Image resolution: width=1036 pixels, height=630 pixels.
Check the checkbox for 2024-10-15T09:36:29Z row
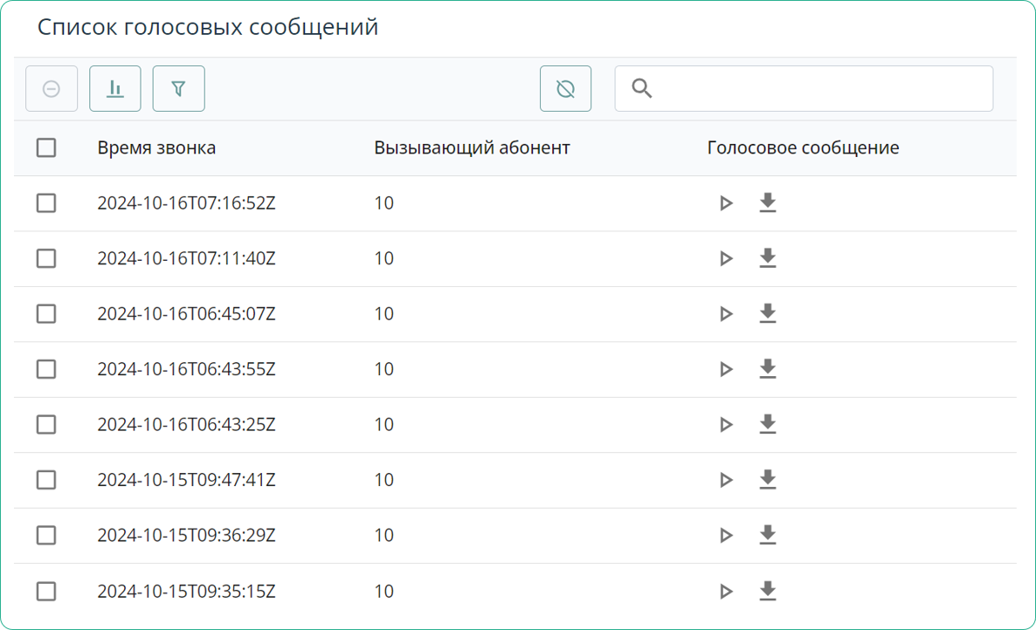(46, 535)
